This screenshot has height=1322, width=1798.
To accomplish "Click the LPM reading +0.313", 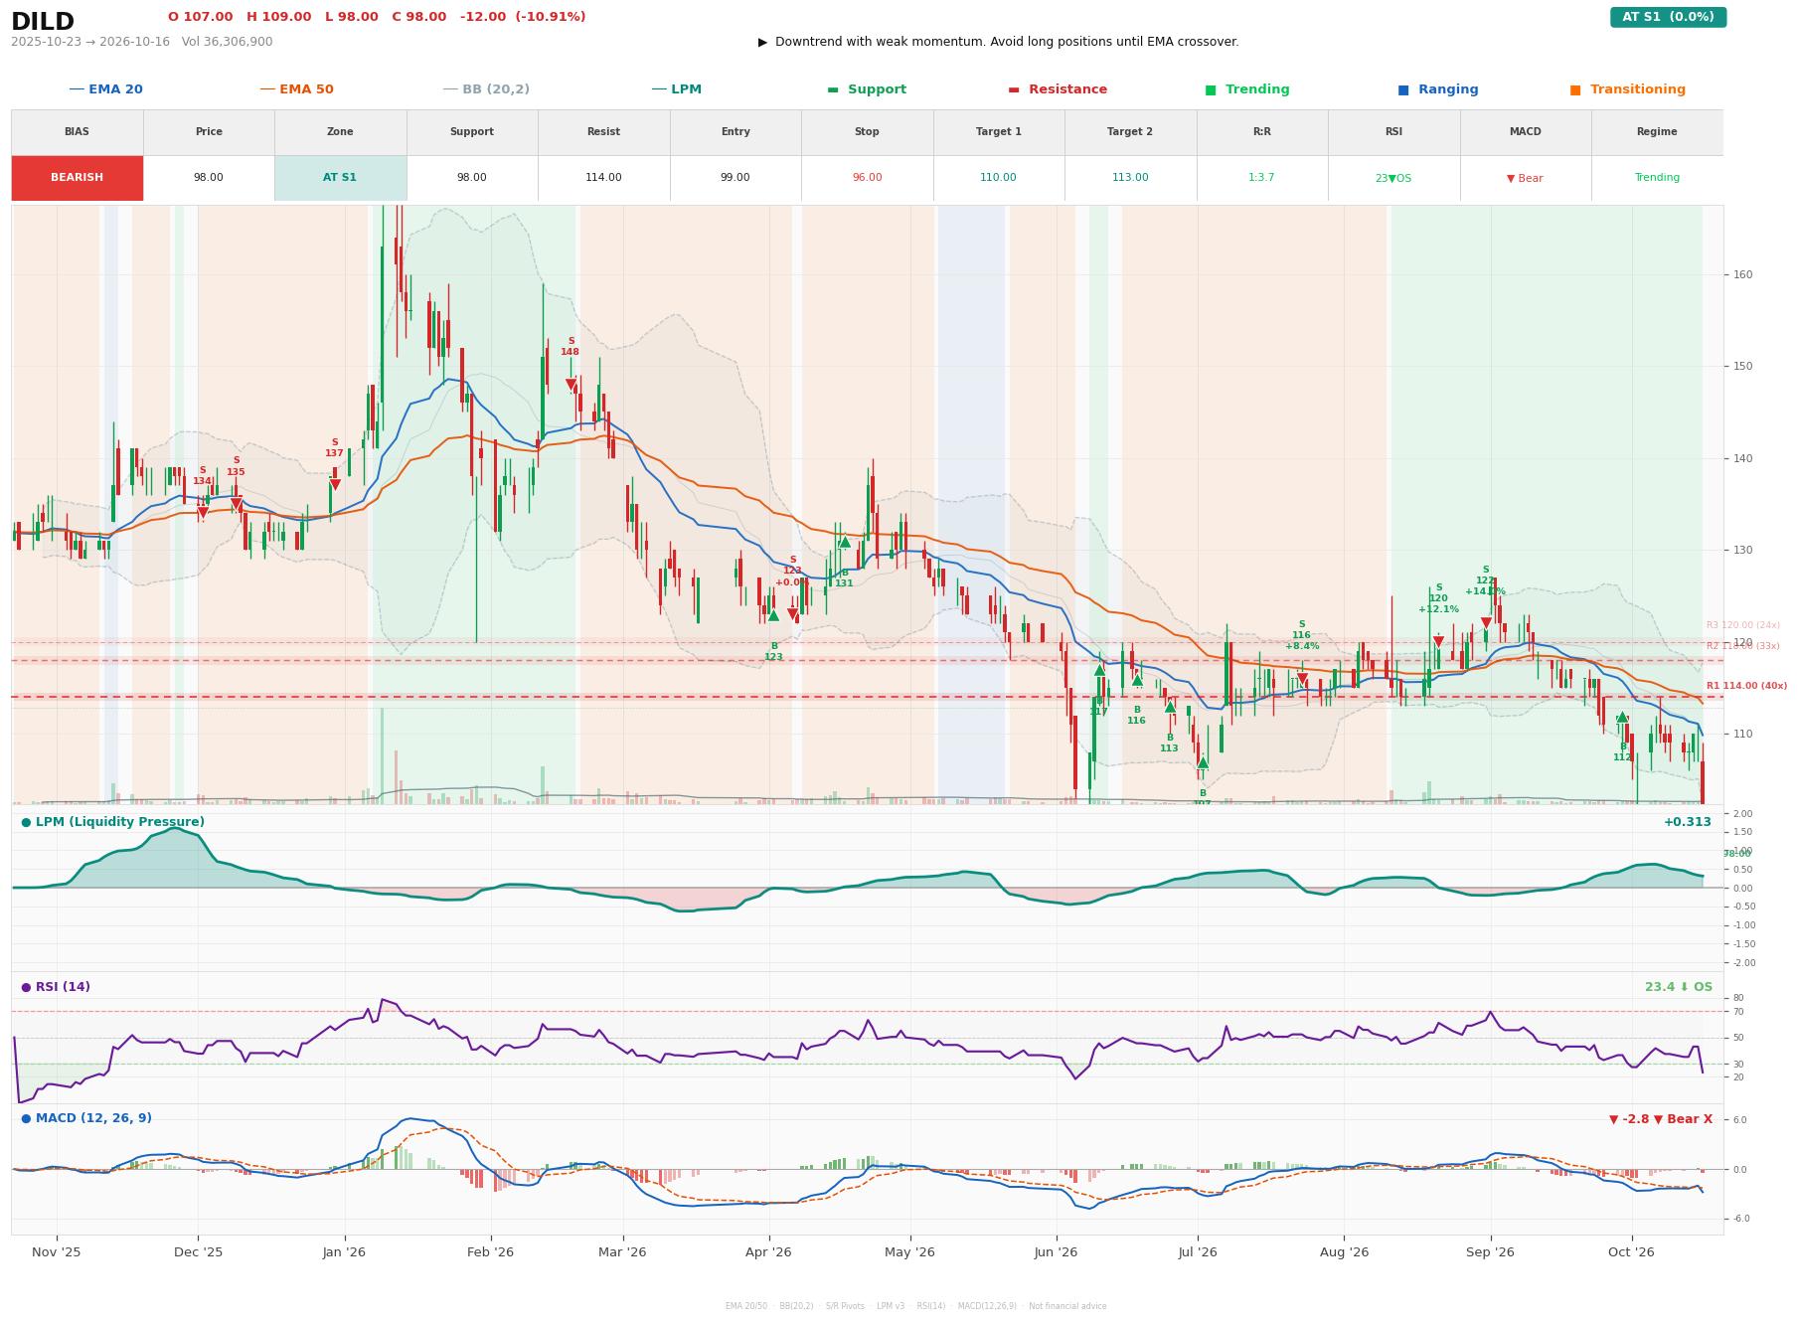I will (1688, 822).
